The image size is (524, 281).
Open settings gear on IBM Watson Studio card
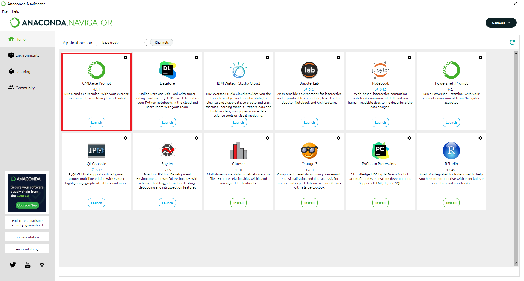[x=267, y=58]
